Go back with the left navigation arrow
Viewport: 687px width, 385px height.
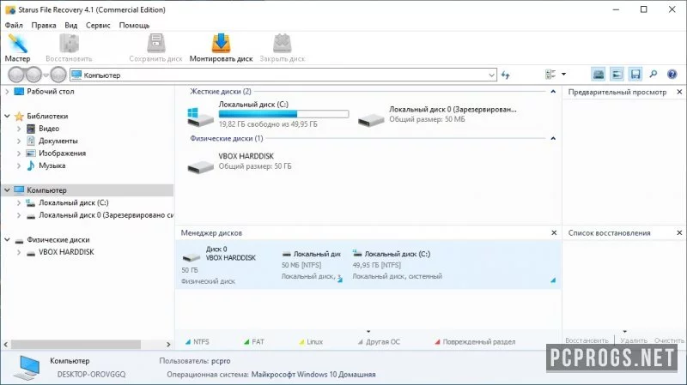[x=16, y=75]
